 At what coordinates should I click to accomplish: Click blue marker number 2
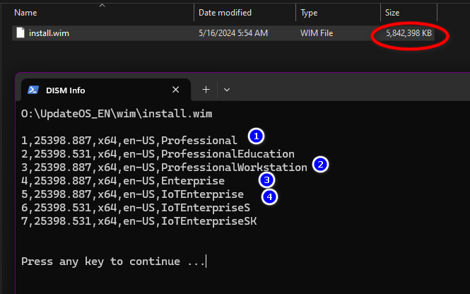[x=320, y=164]
